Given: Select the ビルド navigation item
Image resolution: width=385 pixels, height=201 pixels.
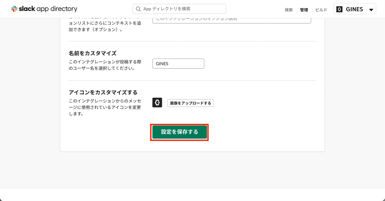Looking at the screenshot, I should point(321,10).
